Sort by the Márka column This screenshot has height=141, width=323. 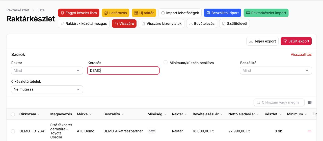[x=84, y=114]
